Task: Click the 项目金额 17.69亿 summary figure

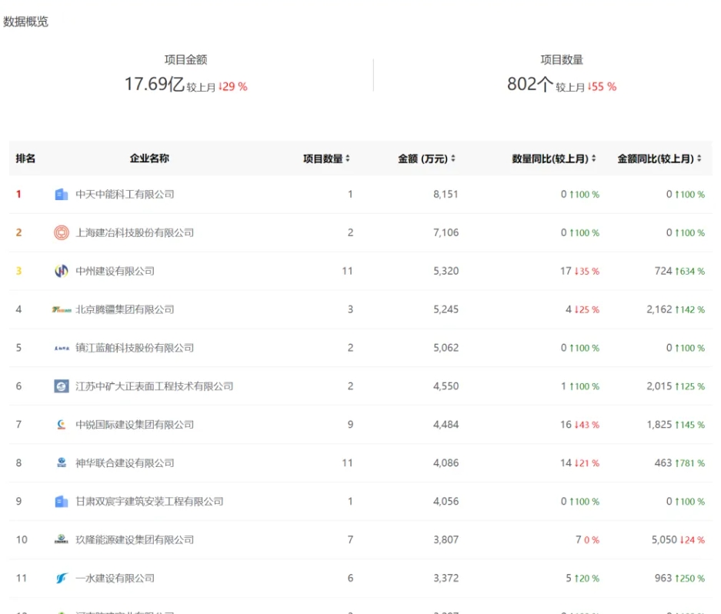Action: [x=155, y=85]
